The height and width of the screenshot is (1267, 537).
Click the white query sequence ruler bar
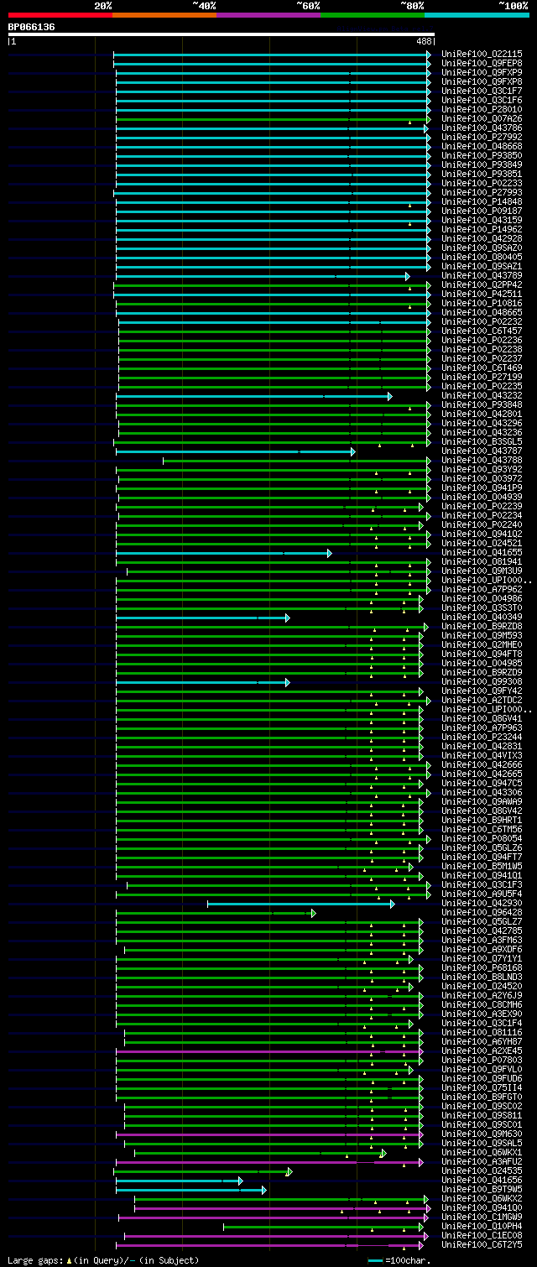(x=222, y=34)
